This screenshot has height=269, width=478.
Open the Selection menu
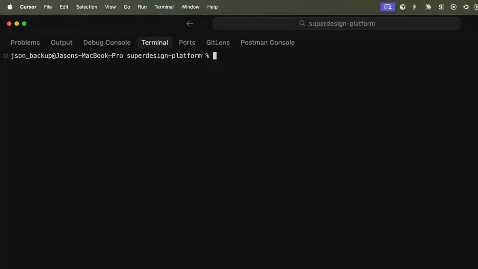tap(87, 7)
